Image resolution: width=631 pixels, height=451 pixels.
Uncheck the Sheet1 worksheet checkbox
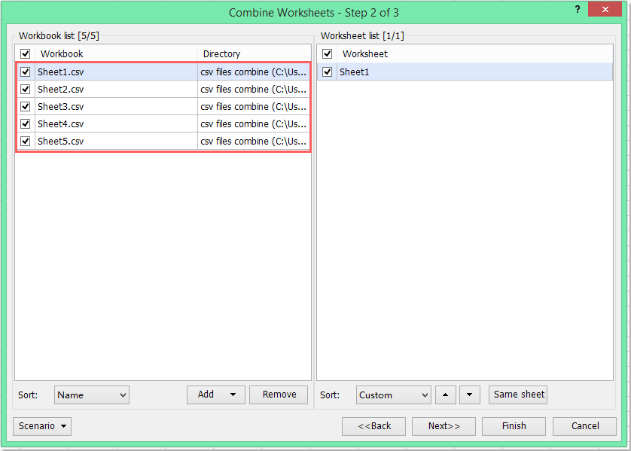(x=327, y=72)
